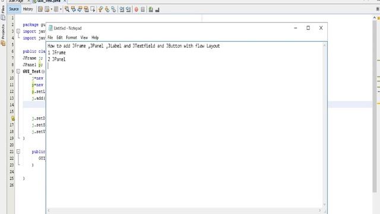380x214 pixels.
Task: Click the first line 'How to add JFrame' in Notepad
Action: coord(134,46)
